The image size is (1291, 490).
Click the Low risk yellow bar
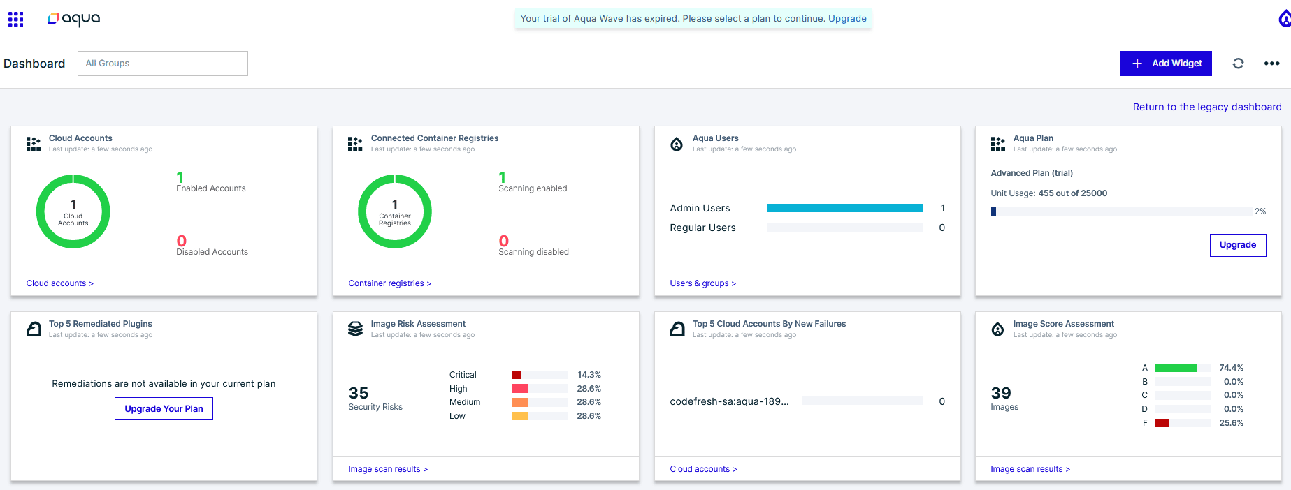pos(520,416)
